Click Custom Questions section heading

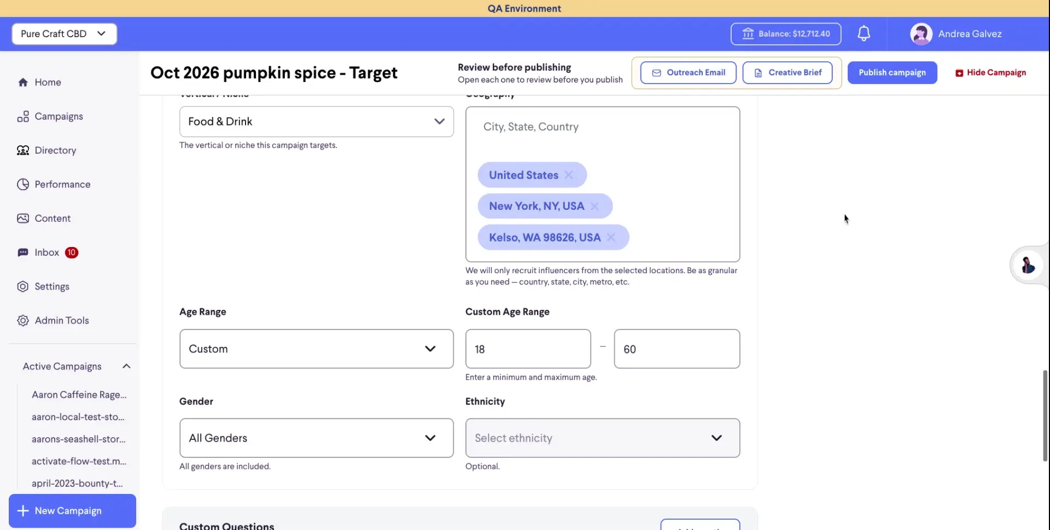coord(226,526)
